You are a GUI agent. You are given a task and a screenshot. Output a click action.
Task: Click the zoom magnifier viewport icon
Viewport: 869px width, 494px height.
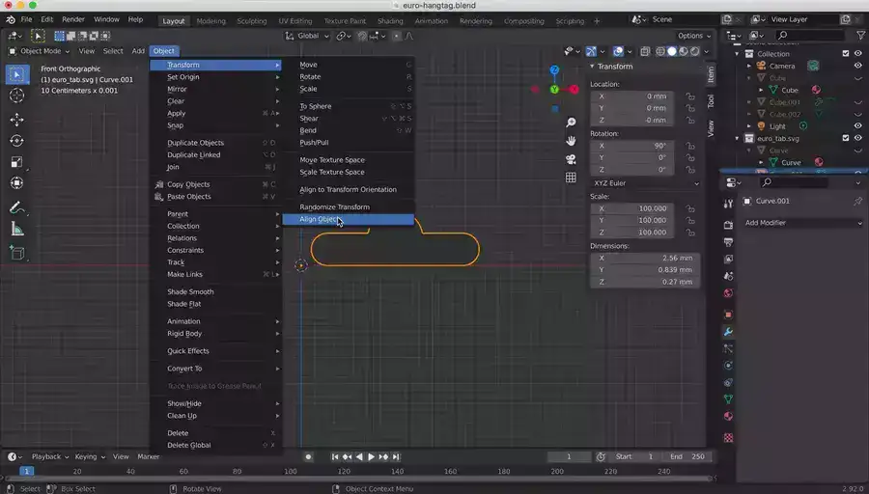571,123
